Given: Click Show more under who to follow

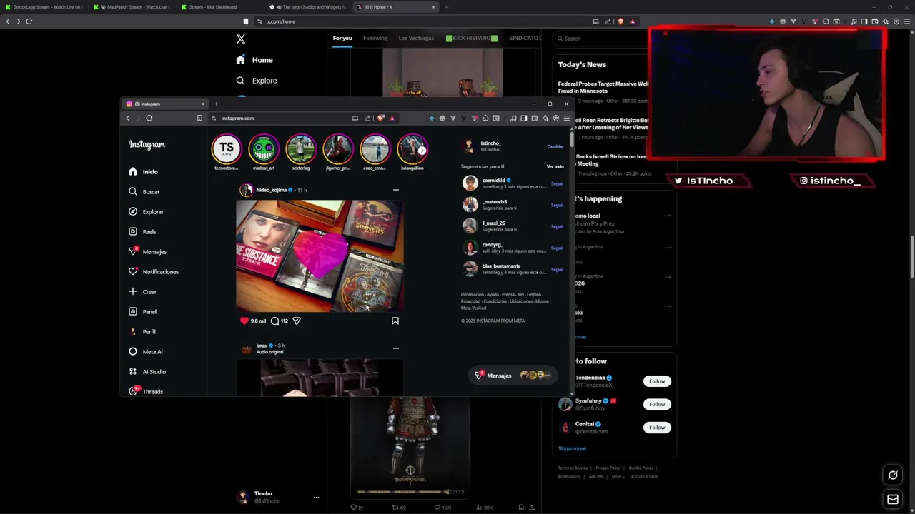Looking at the screenshot, I should pyautogui.click(x=572, y=448).
